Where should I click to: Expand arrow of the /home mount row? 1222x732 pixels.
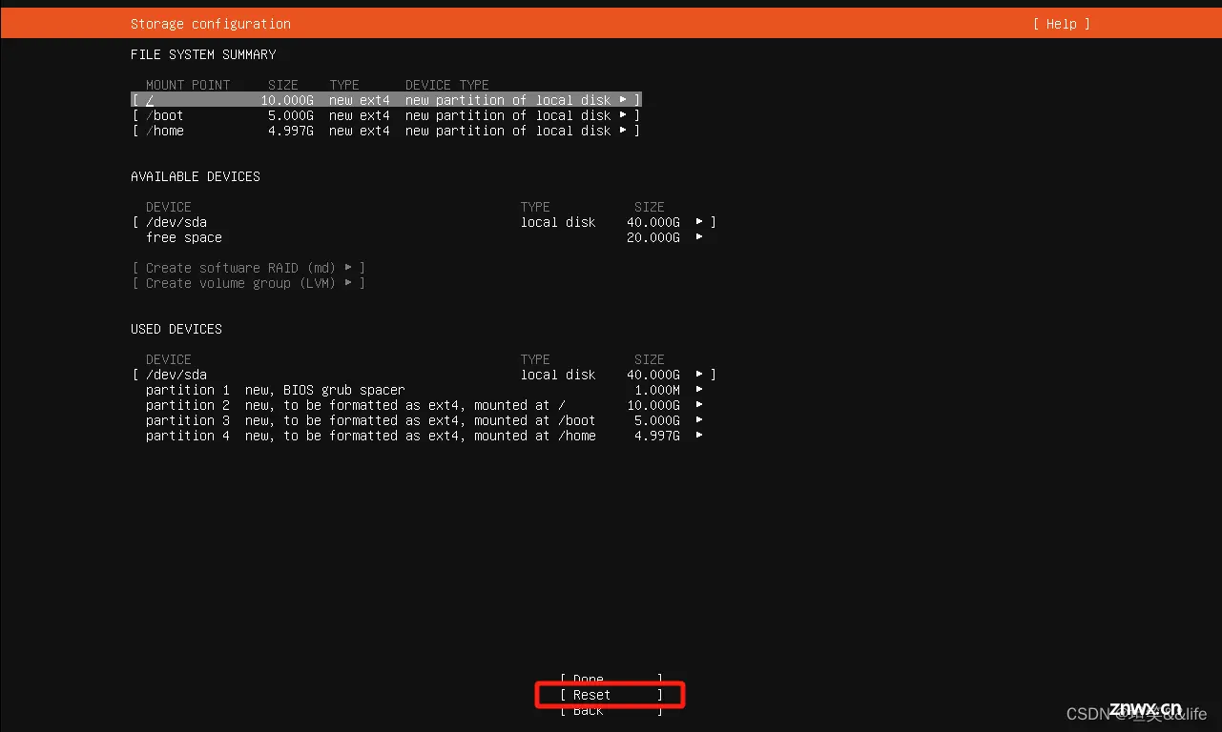pyautogui.click(x=623, y=131)
